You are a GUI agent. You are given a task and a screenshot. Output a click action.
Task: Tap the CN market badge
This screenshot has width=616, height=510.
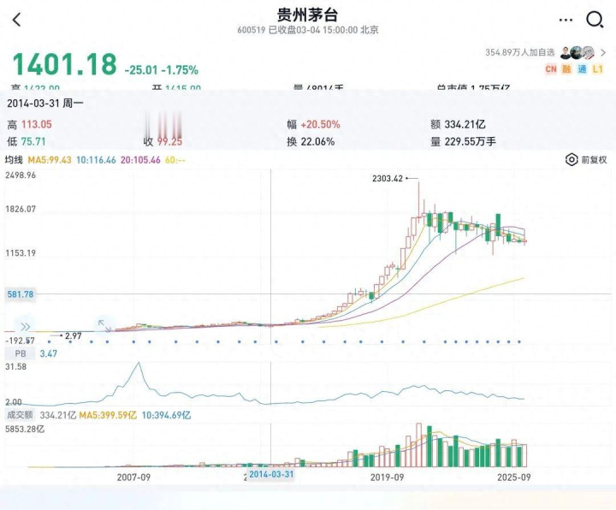551,69
